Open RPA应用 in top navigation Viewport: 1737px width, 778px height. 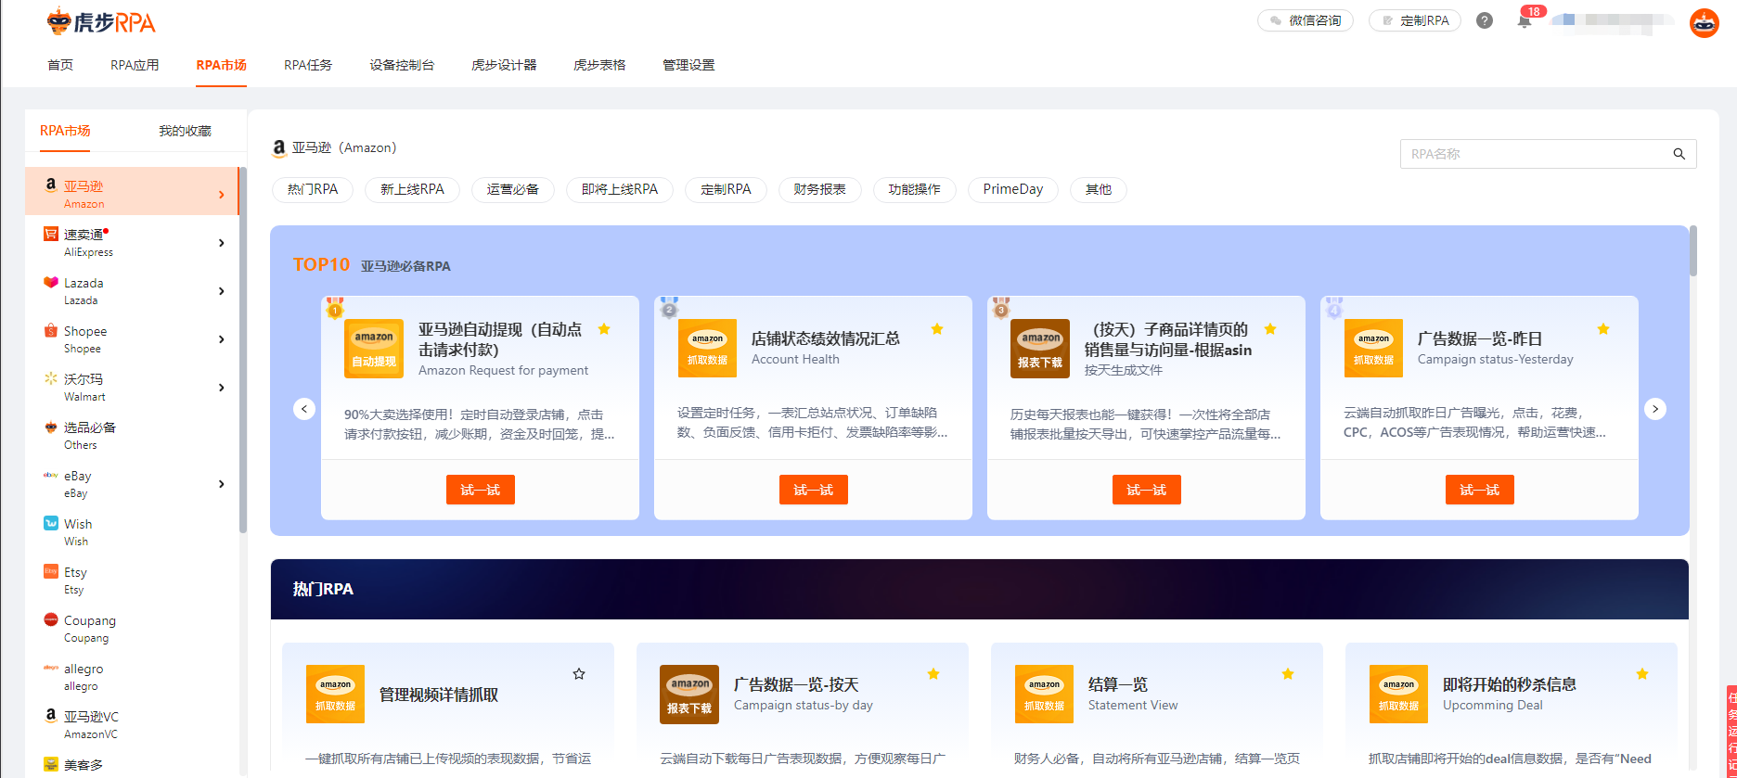(135, 65)
